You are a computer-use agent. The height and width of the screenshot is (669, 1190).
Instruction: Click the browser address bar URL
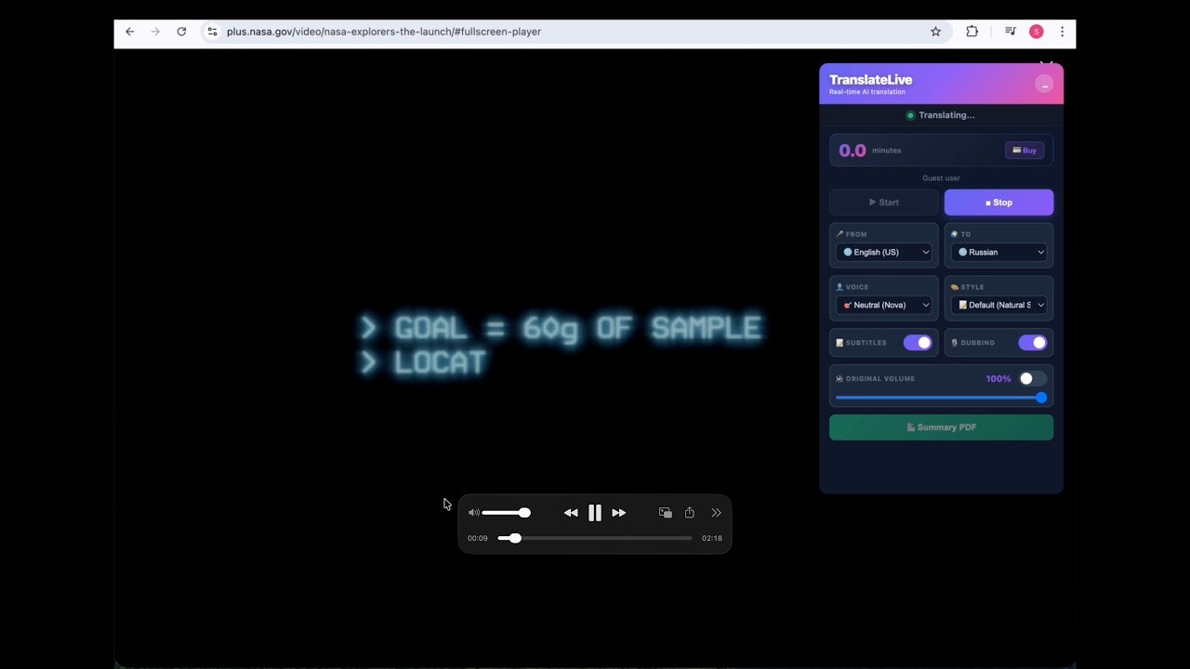(x=384, y=32)
